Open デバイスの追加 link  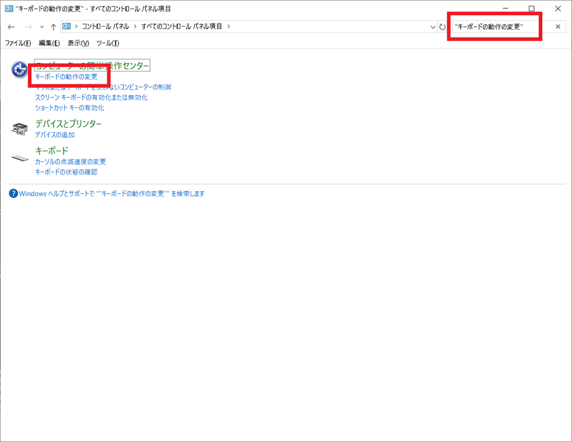point(55,135)
